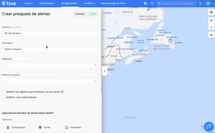This screenshot has width=215, height=133.
Task: Open the map layers selector
Action: pos(211,35)
